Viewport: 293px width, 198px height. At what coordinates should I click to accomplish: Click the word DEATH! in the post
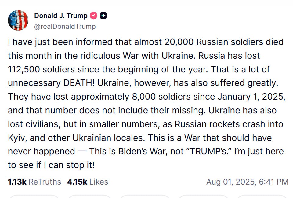(79, 83)
